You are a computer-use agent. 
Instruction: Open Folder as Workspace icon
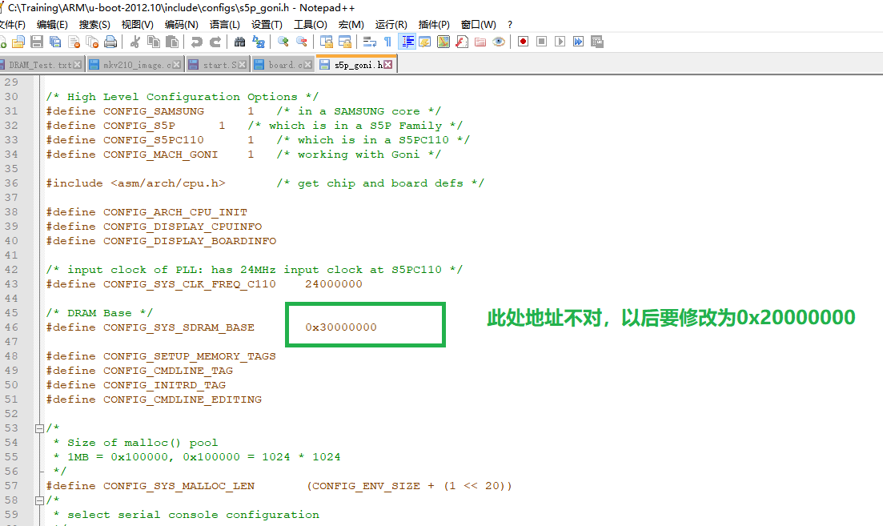(480, 42)
